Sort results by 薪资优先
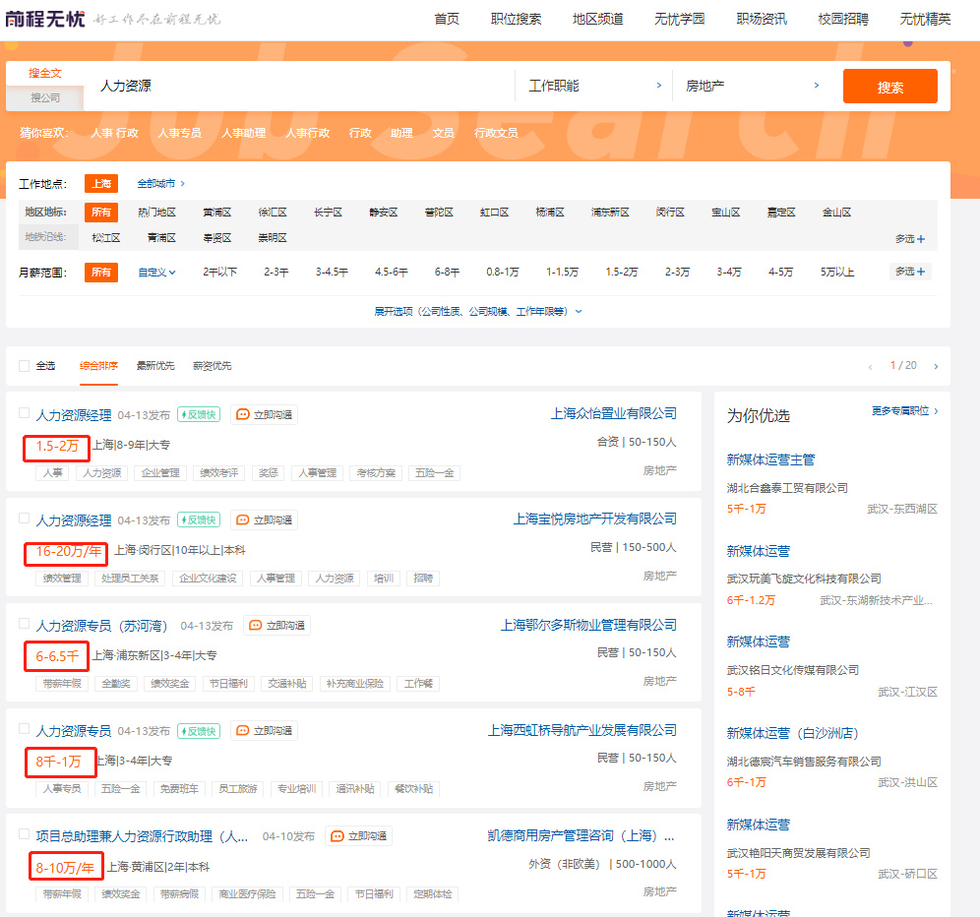This screenshot has width=980, height=917. pyautogui.click(x=212, y=366)
